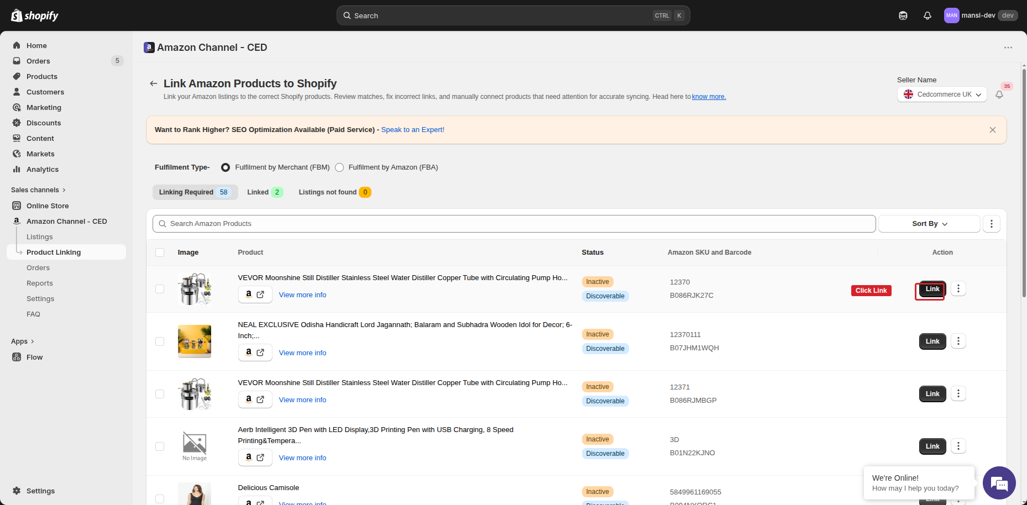Open the Cedcommerce UK seller dropdown

(942, 94)
